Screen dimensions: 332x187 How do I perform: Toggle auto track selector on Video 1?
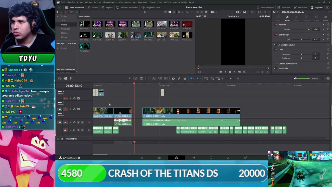74,109
